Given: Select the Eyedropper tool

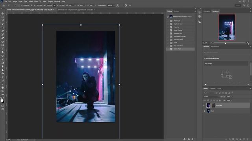Looking at the screenshot, I should pos(3,31).
